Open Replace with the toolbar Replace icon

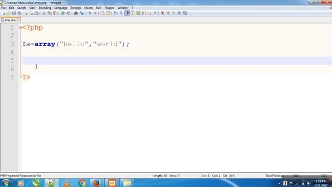[x=81, y=13]
